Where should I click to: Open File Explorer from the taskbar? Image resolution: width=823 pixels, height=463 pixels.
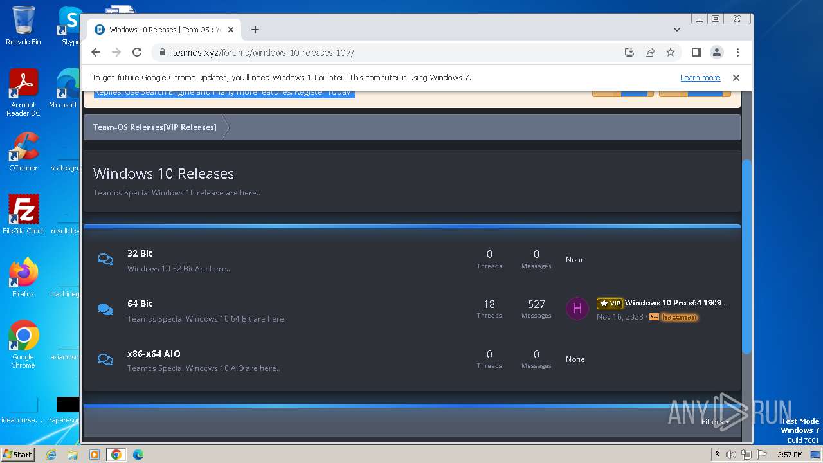(x=73, y=455)
